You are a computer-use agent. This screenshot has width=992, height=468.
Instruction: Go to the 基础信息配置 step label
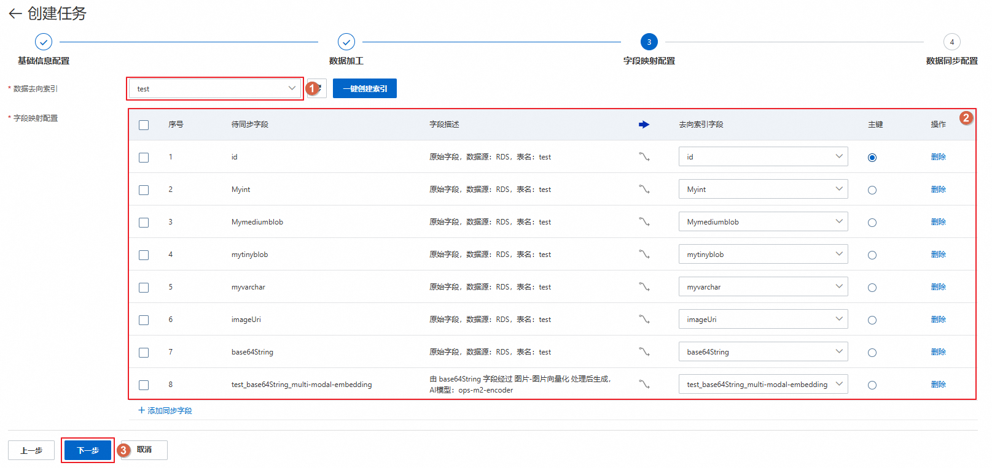(44, 61)
